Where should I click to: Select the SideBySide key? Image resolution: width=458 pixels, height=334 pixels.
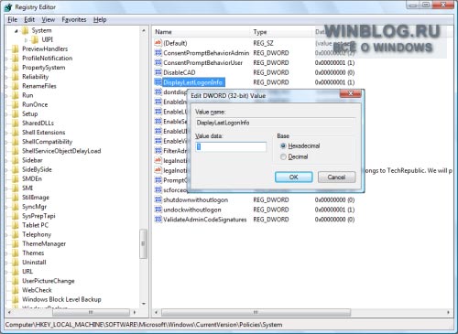tap(37, 169)
